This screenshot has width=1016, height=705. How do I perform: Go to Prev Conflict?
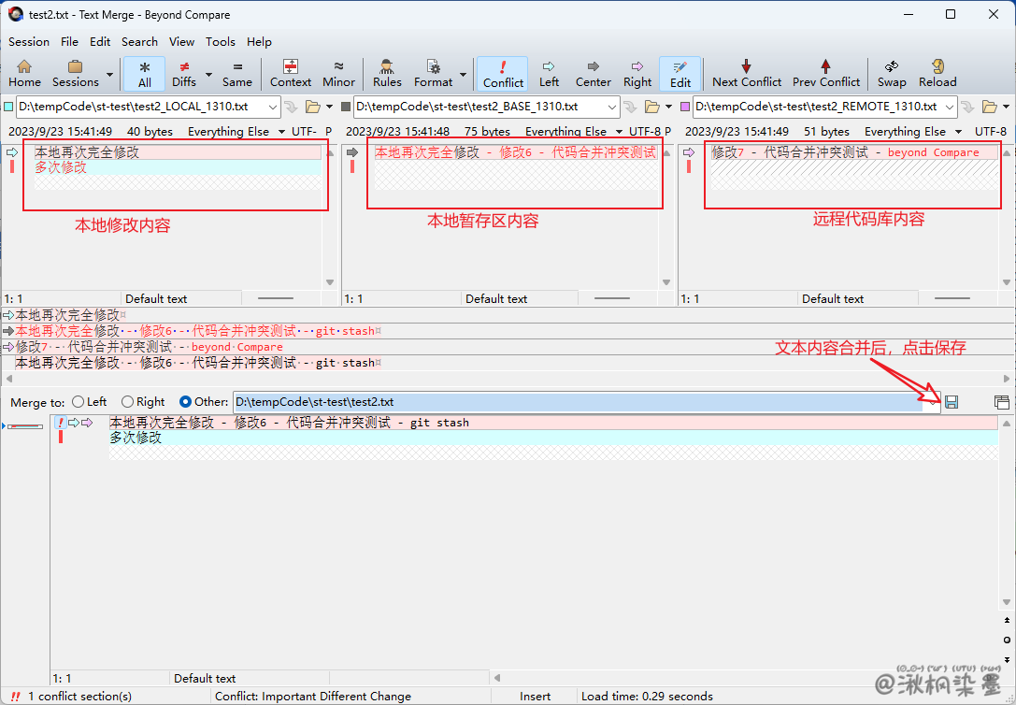825,73
